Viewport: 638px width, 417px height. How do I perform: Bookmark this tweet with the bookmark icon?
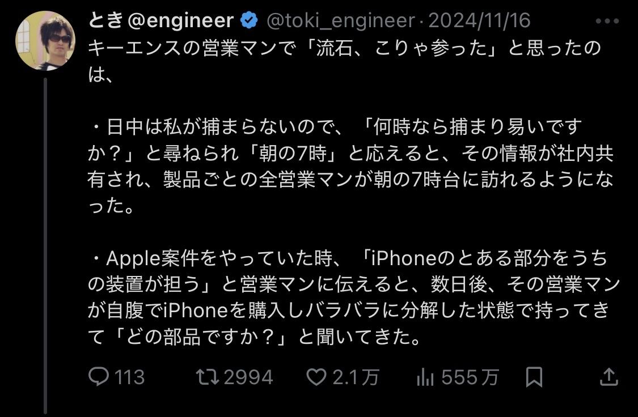point(534,377)
